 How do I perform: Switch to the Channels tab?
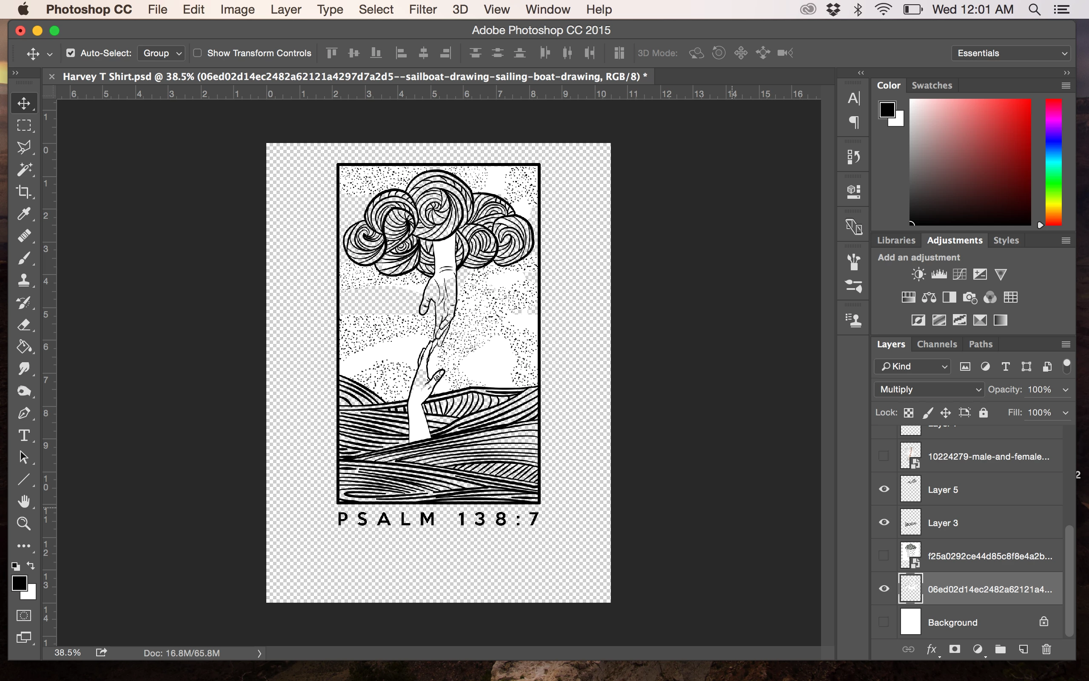936,344
